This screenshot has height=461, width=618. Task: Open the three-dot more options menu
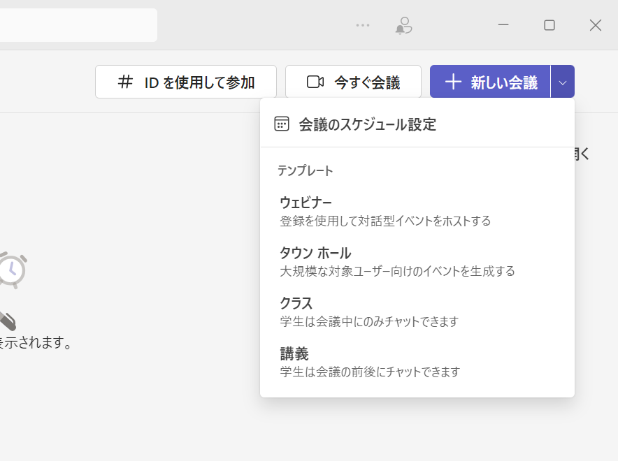363,25
